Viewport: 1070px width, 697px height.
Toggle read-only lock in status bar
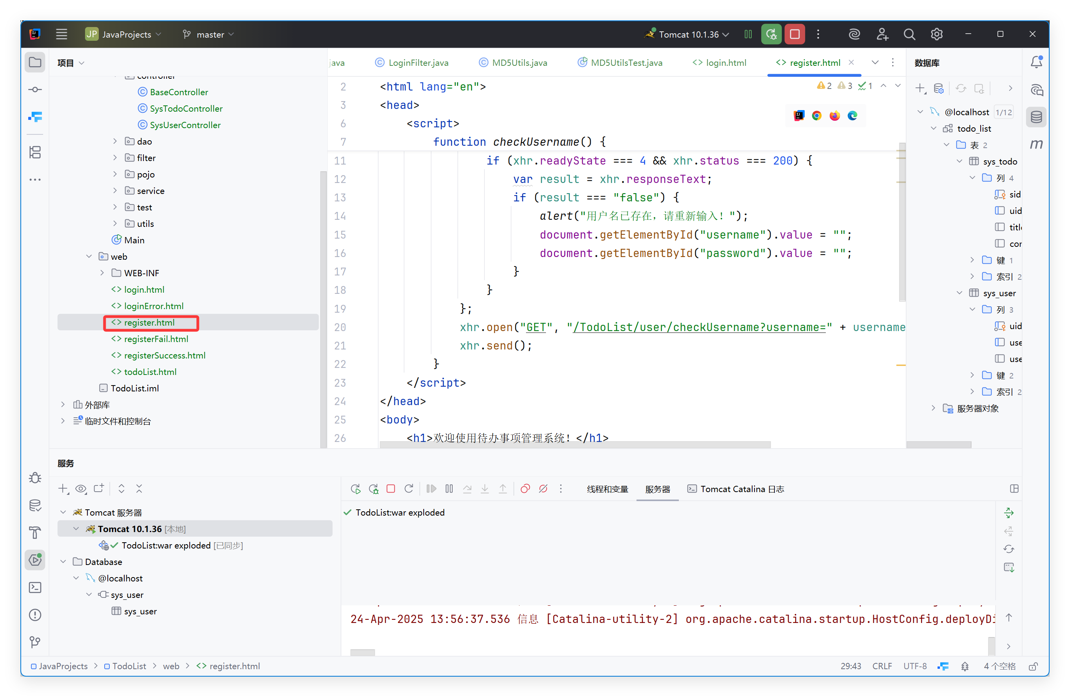(1033, 666)
